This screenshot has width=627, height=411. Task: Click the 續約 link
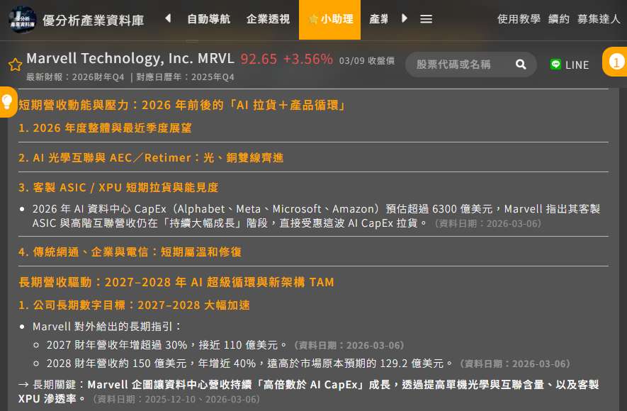[x=559, y=19]
